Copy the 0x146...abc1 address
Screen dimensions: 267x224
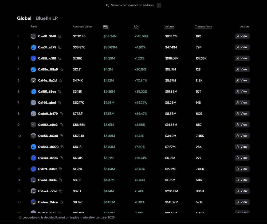pyautogui.click(x=60, y=103)
